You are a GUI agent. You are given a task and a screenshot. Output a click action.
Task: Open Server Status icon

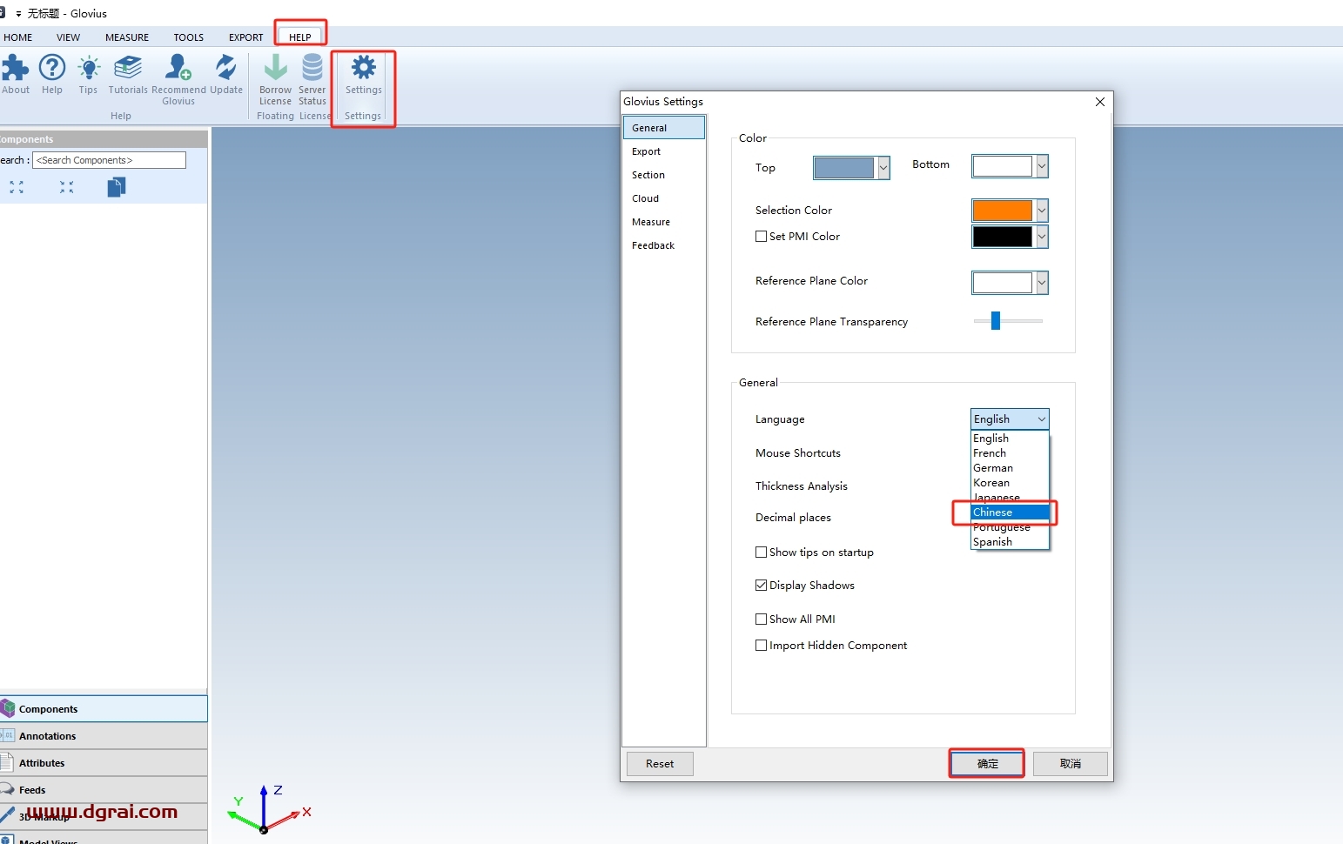pos(312,79)
